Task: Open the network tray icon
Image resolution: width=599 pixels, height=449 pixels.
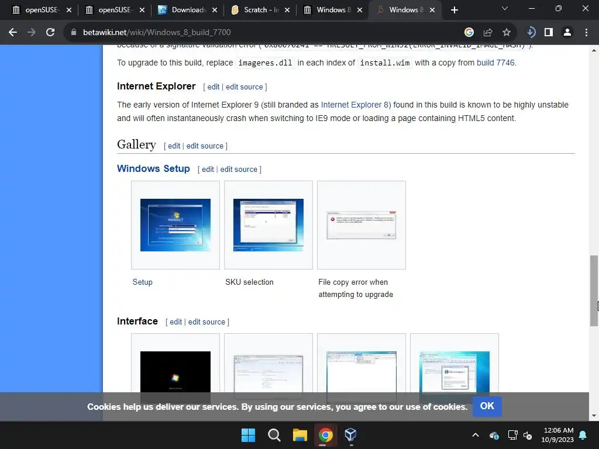Action: click(x=512, y=435)
